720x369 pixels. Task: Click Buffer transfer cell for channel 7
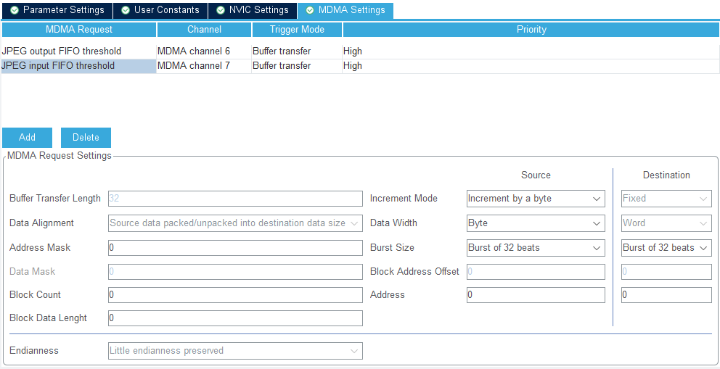[297, 66]
